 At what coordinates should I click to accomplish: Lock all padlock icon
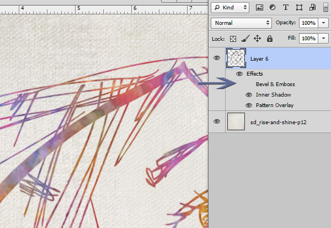(x=270, y=39)
